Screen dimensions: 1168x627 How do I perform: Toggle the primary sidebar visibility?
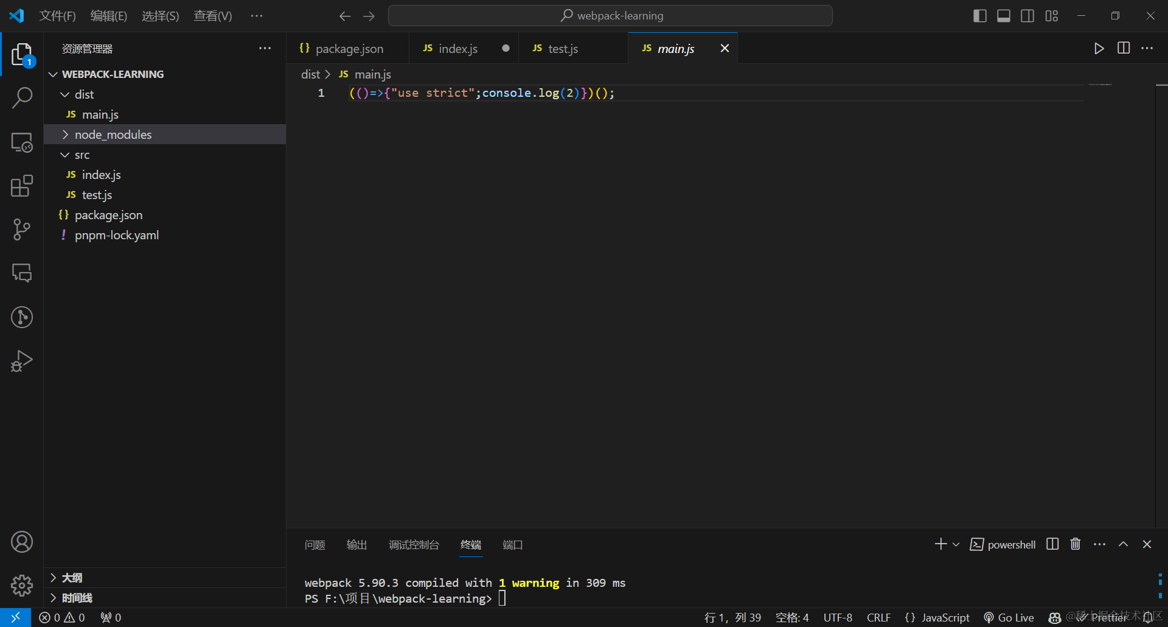(x=980, y=16)
